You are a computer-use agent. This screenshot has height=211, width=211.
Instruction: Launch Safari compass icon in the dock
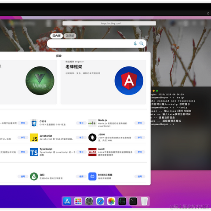[x=100, y=201]
